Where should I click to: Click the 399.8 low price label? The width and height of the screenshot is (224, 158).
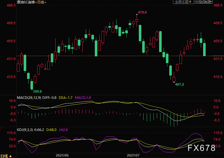click(38, 92)
